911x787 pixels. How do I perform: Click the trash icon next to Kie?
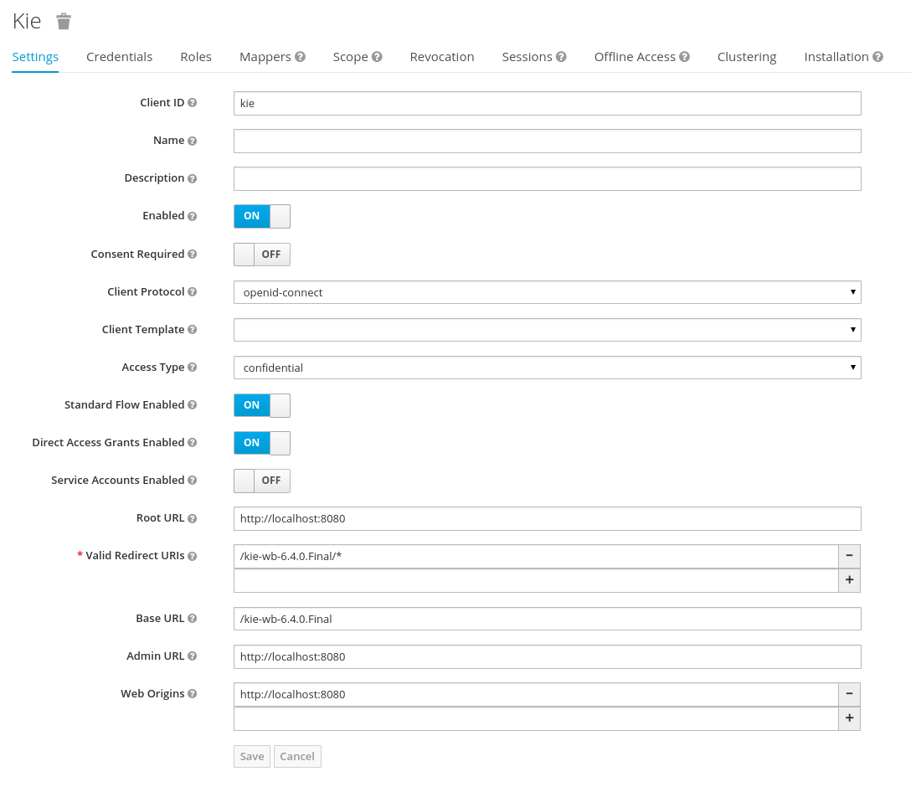(x=64, y=22)
